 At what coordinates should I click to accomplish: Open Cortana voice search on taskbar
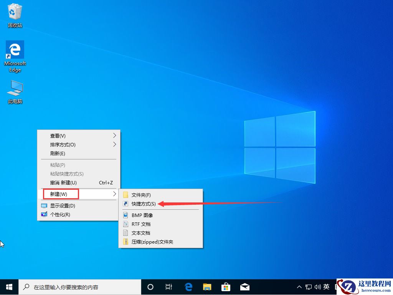[150, 287]
